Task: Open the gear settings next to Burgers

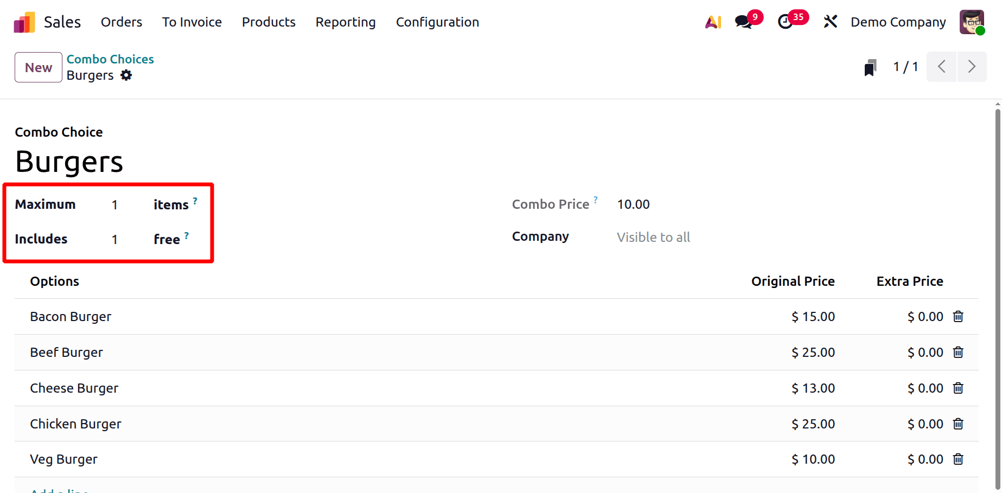Action: pos(126,75)
